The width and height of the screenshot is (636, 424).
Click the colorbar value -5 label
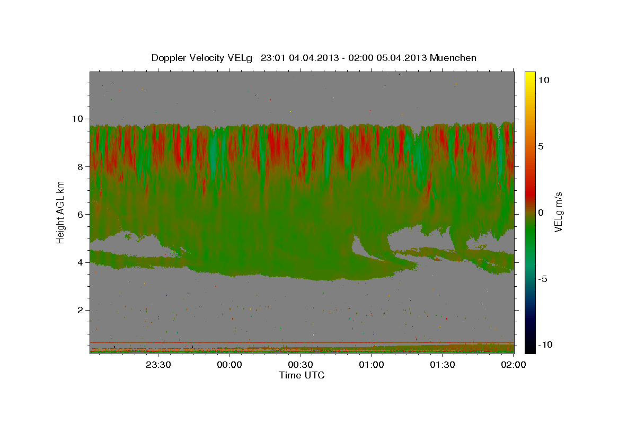click(x=543, y=278)
